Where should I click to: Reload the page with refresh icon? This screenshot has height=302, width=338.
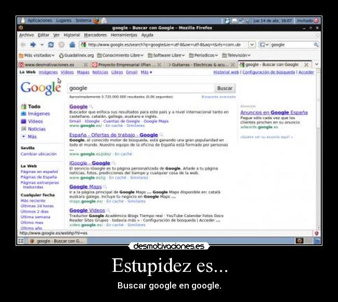click(51, 45)
